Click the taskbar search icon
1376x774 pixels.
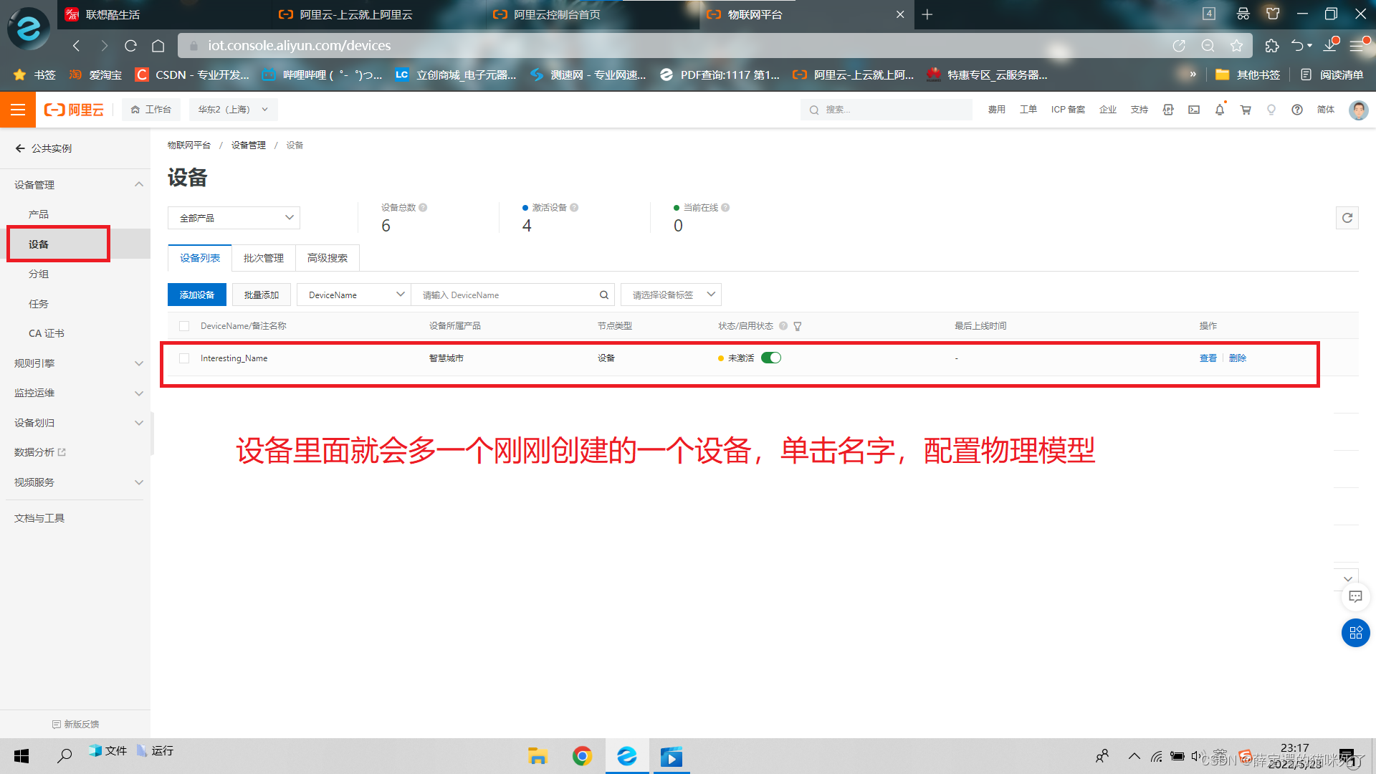click(64, 756)
